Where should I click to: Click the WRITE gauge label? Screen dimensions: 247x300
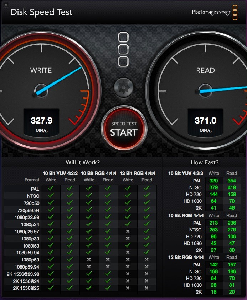coord(41,70)
